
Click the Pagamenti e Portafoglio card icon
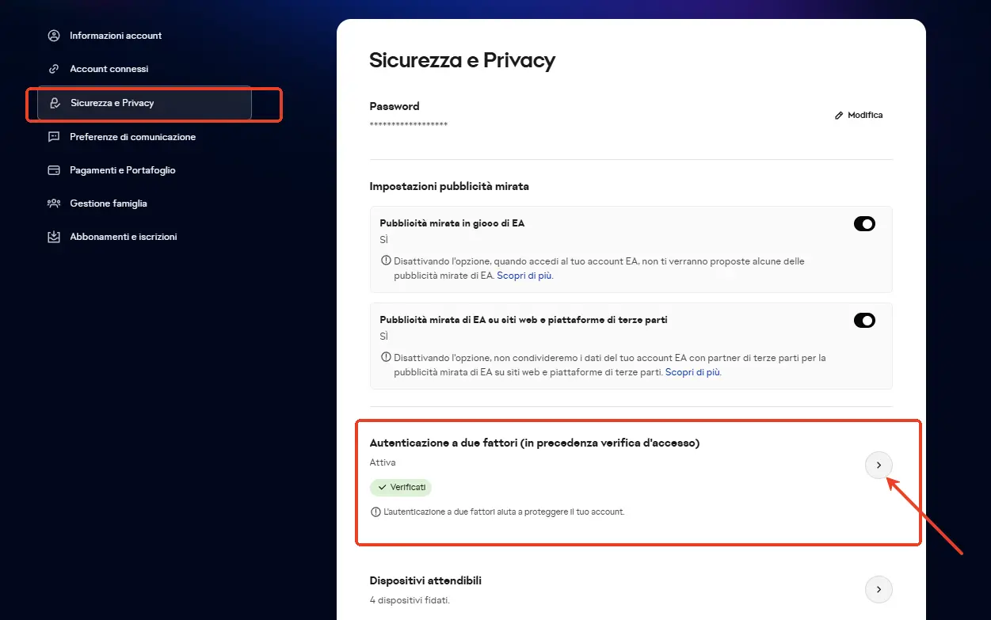[x=54, y=170]
